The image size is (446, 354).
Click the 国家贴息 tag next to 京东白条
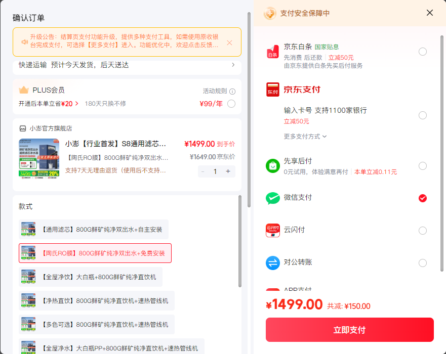327,47
